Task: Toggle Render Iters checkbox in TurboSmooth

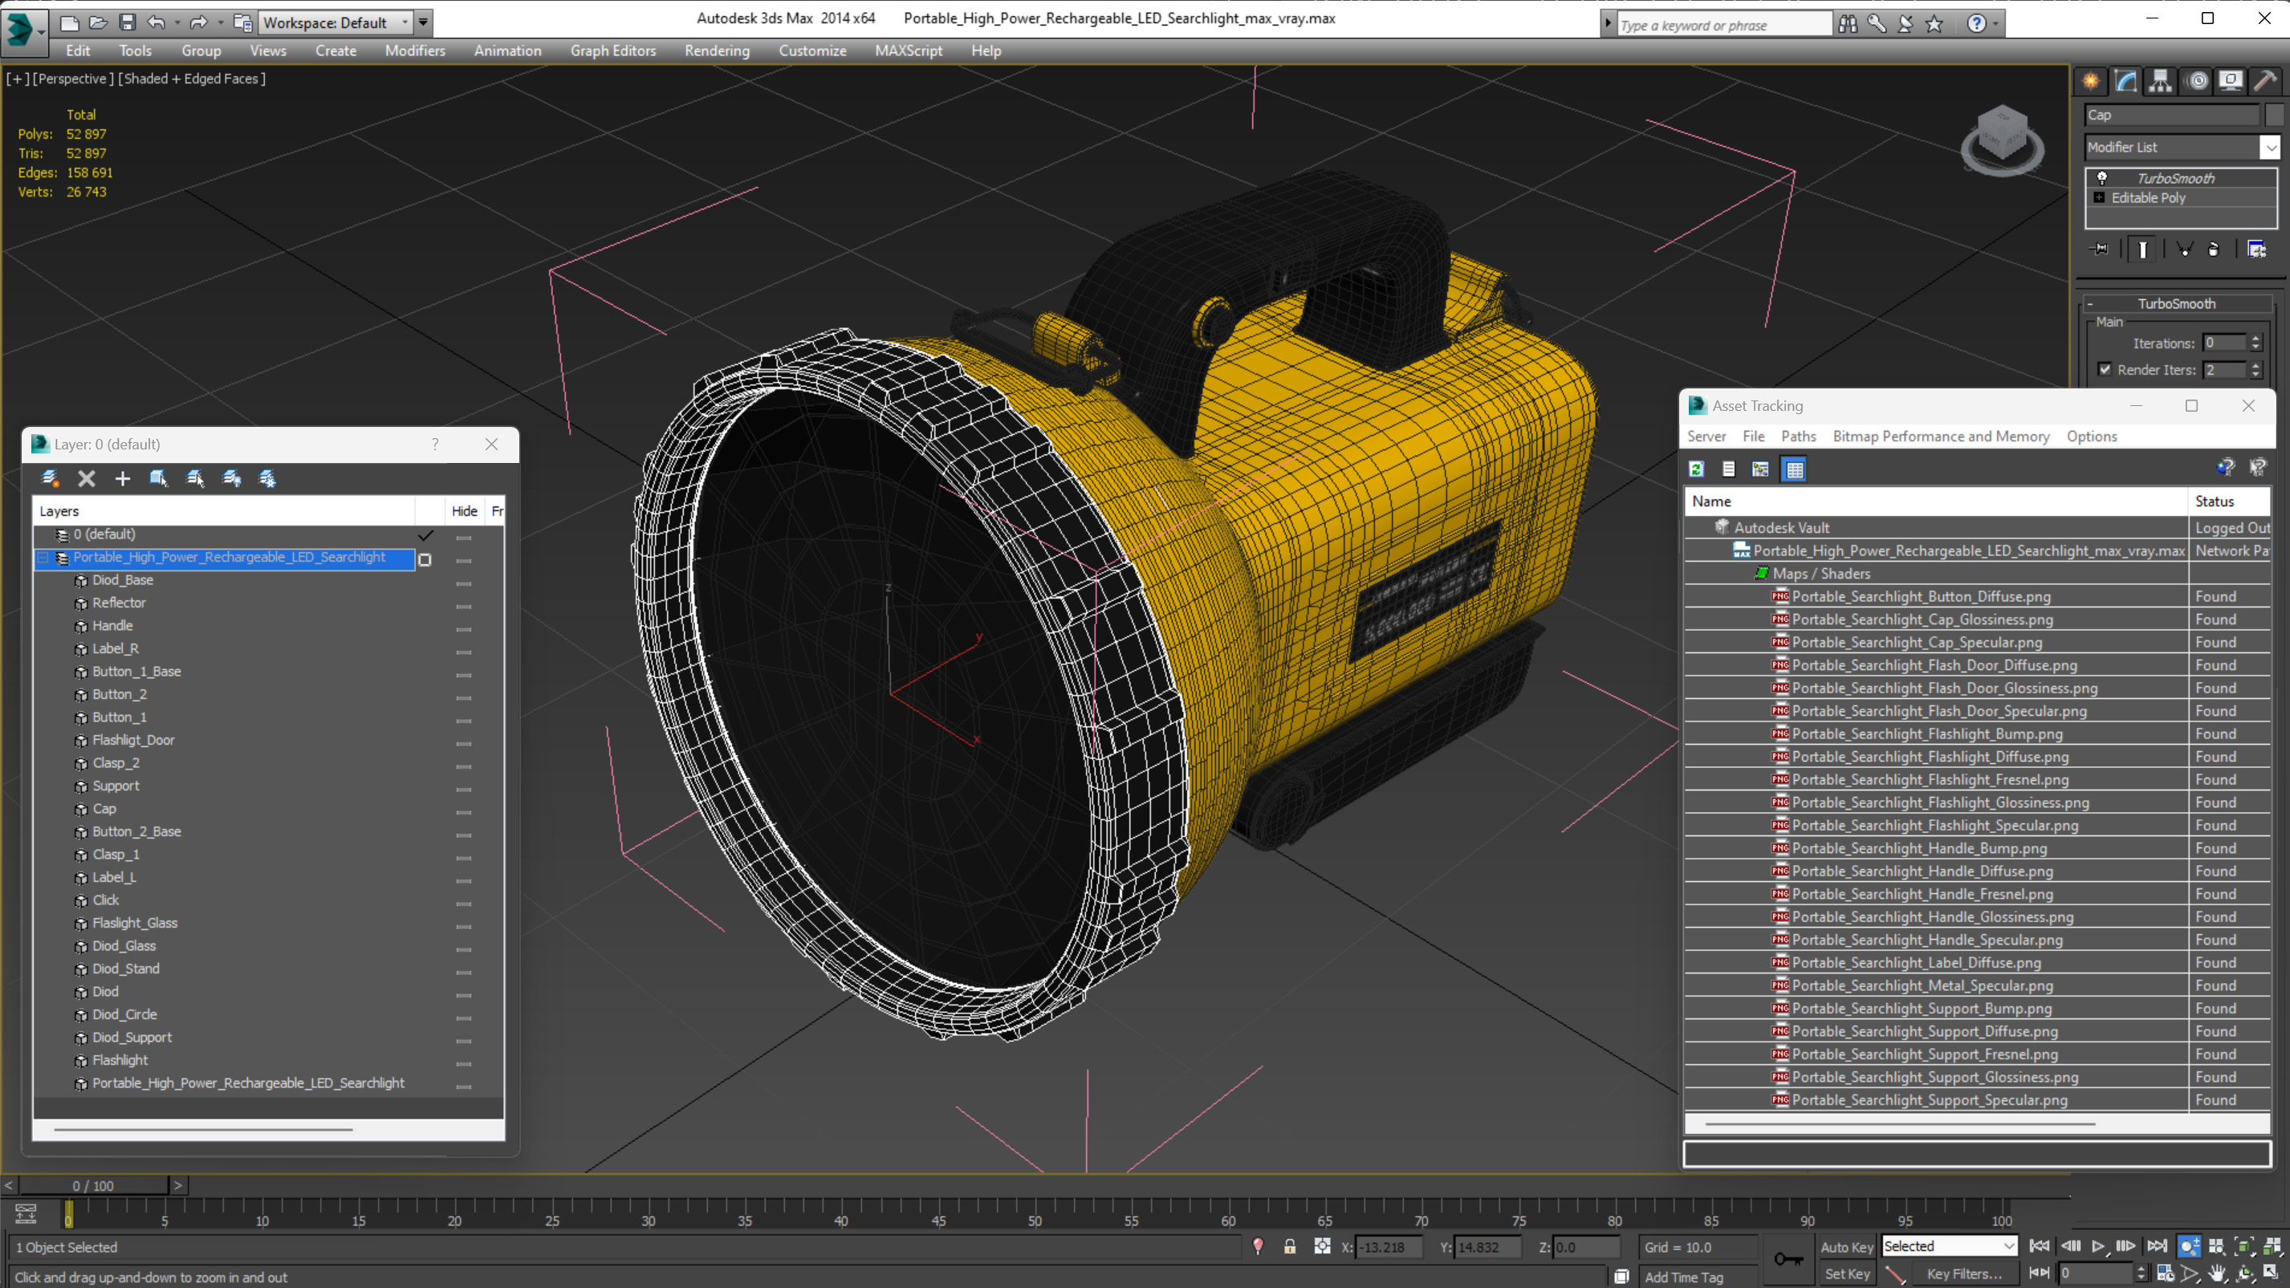Action: pyautogui.click(x=2105, y=369)
